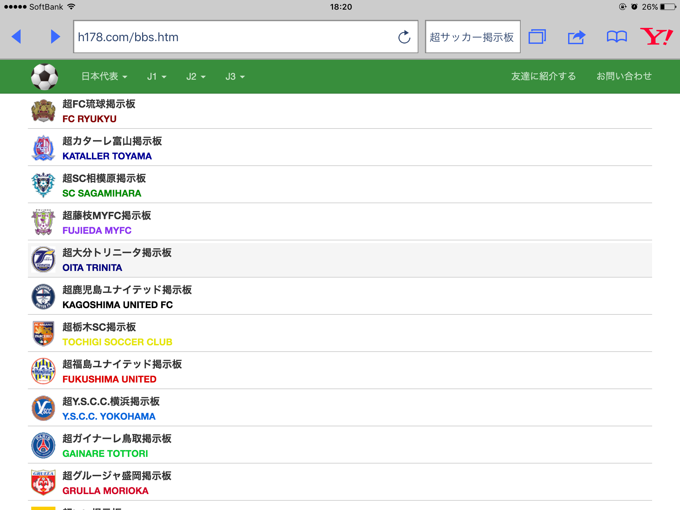Viewport: 680px width, 510px height.
Task: Expand the J1 dropdown menu
Action: pos(156,77)
